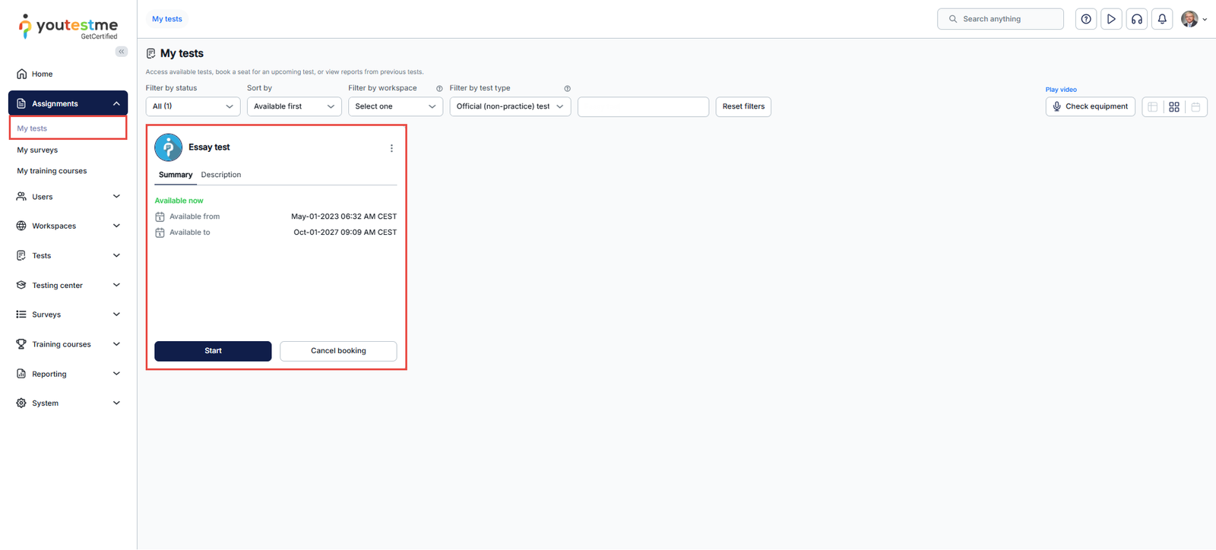Click info icon beside Filter by test type
The image size is (1216, 550).
coord(567,89)
